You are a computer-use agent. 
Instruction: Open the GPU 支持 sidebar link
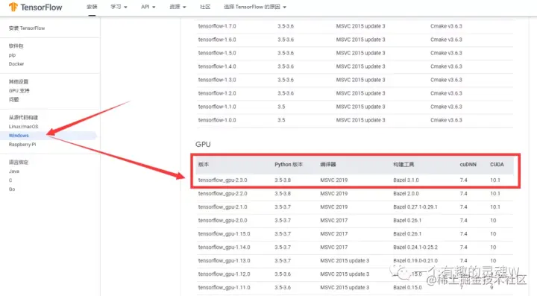coord(19,91)
